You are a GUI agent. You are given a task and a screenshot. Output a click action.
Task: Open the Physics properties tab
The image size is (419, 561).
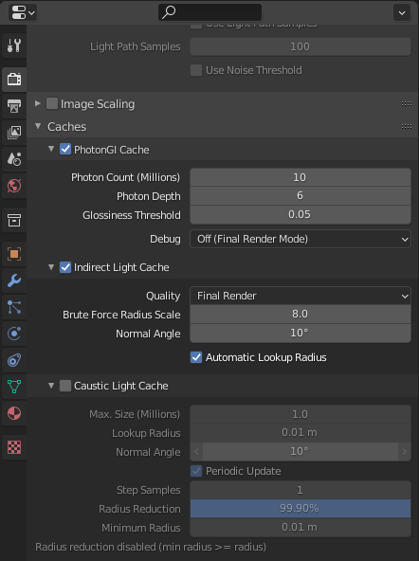click(14, 334)
